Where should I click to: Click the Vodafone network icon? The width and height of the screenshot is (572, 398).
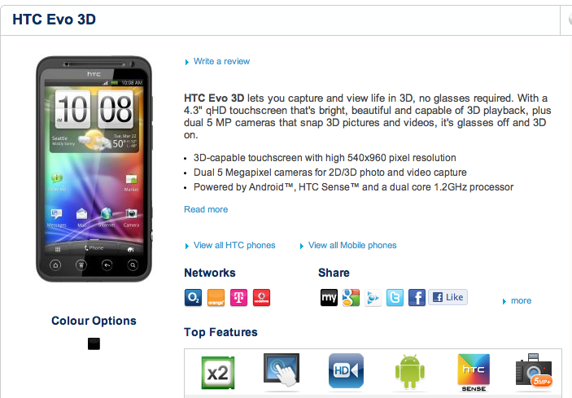point(261,297)
